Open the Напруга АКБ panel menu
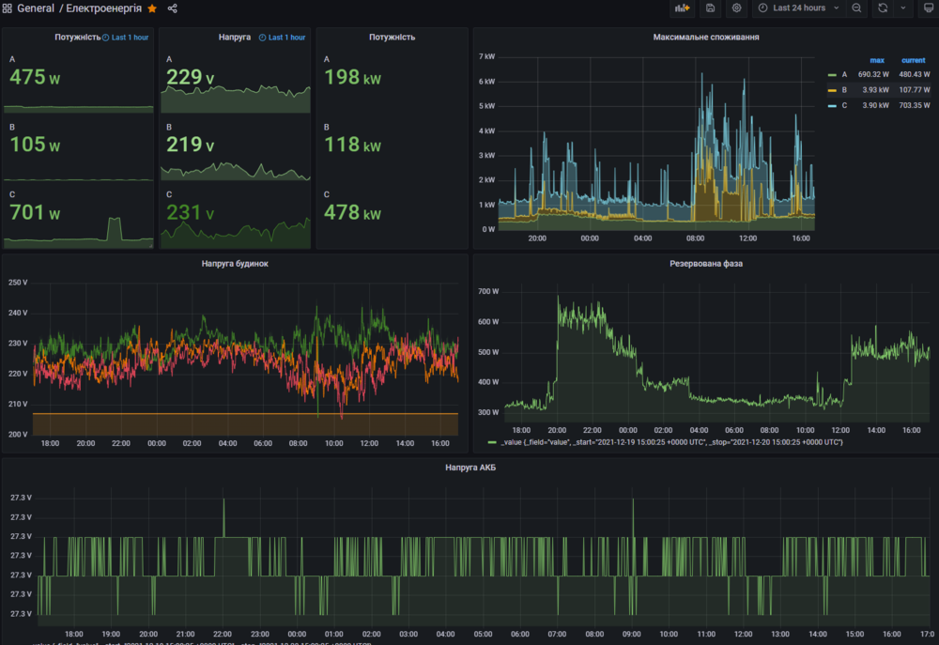939x645 pixels. (469, 468)
